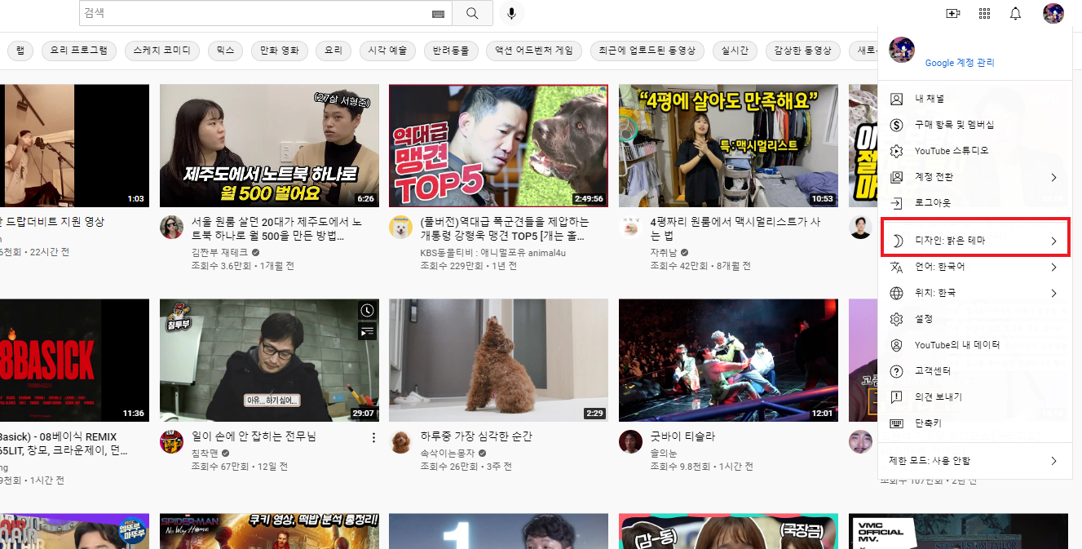Click the moon icon for 디자인 theme
Viewport: 1082px width, 549px height.
click(x=896, y=241)
